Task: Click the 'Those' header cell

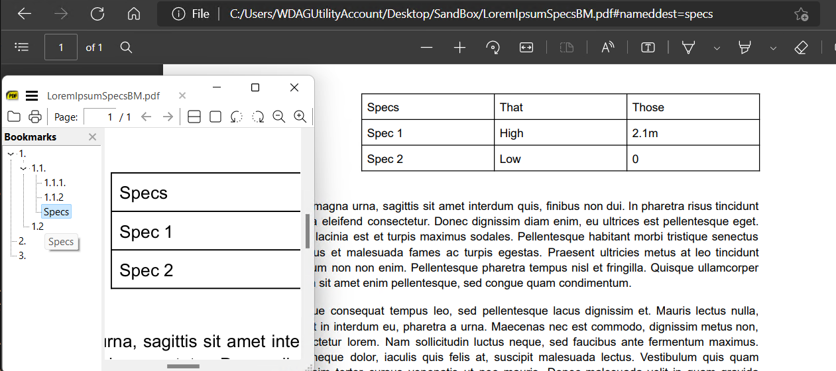Action: (693, 107)
